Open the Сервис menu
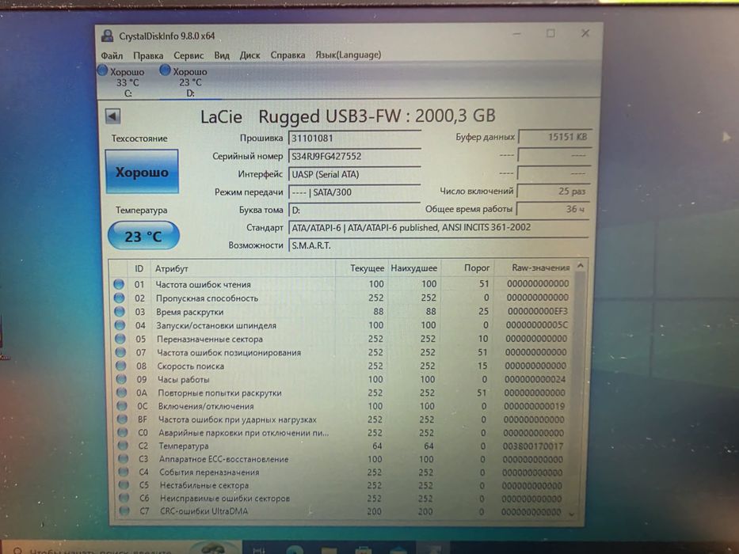 click(189, 55)
